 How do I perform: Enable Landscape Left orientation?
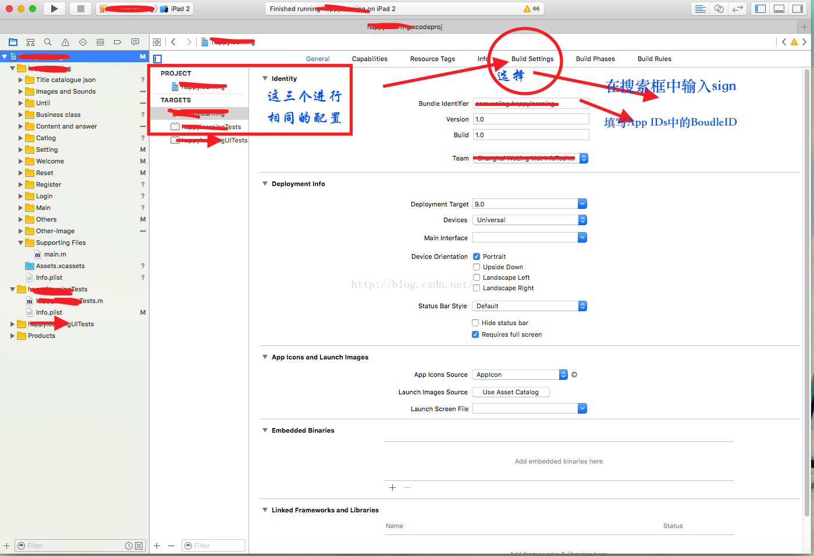[x=476, y=277]
